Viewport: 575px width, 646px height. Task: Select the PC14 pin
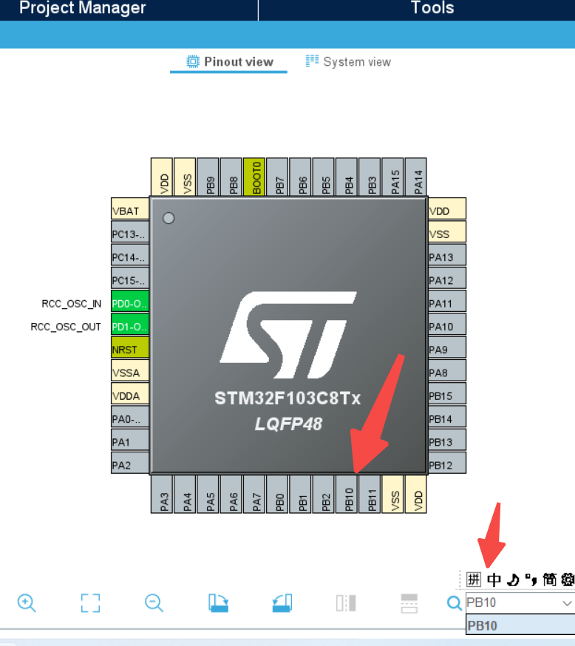coord(130,254)
